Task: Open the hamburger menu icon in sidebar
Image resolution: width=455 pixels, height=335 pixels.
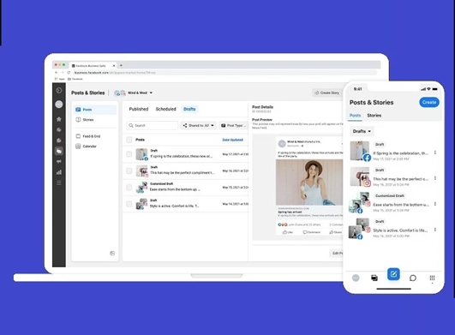Action: [59, 182]
